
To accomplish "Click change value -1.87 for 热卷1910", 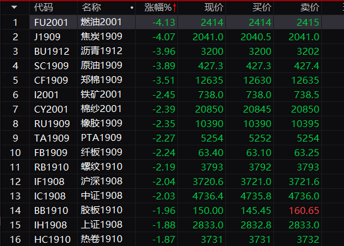I will [x=164, y=240].
